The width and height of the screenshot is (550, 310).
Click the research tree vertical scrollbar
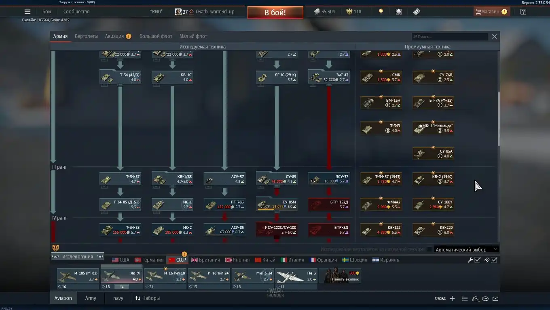(x=499, y=119)
